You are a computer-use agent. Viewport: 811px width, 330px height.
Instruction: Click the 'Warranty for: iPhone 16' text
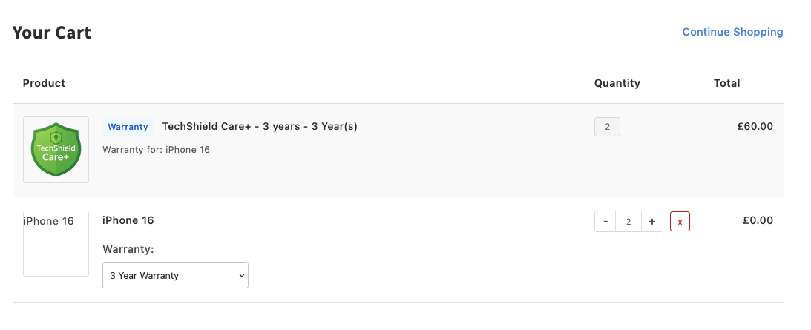[x=156, y=150]
